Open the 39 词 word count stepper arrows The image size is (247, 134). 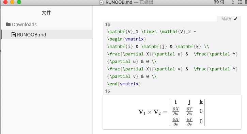pyautogui.click(x=233, y=2)
